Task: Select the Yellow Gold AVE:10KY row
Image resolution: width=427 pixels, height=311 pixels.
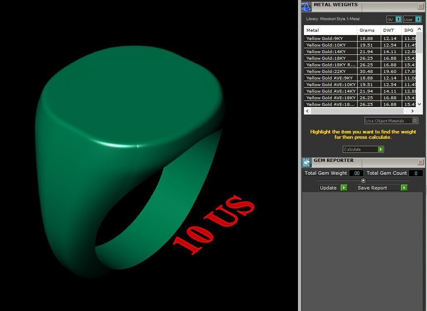Action: pos(360,84)
